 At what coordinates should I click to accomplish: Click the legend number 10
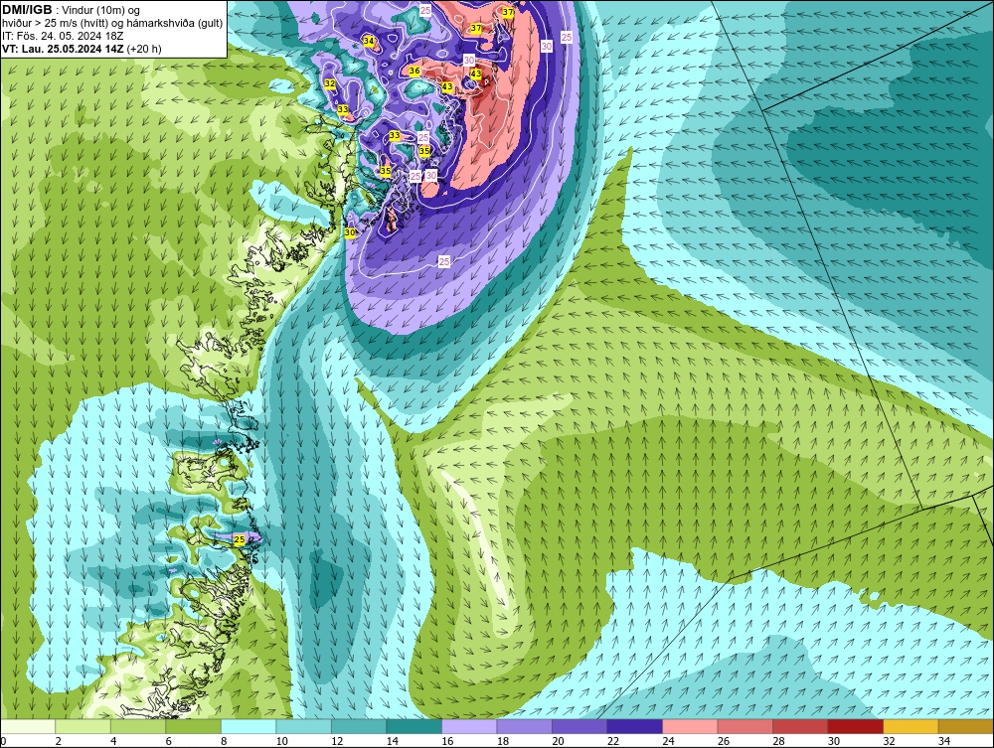(282, 741)
